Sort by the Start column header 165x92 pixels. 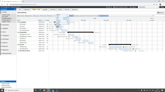42,20
